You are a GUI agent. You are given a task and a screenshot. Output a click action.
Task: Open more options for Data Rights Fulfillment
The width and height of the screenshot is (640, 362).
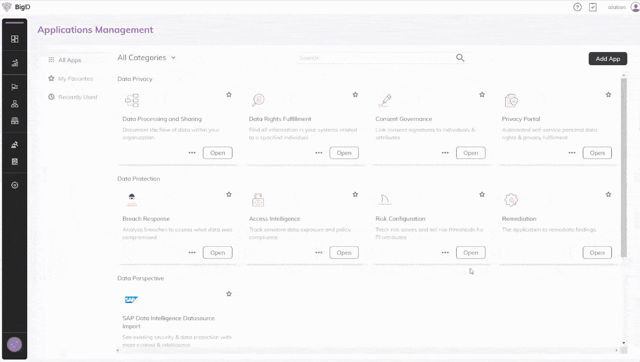tap(319, 153)
